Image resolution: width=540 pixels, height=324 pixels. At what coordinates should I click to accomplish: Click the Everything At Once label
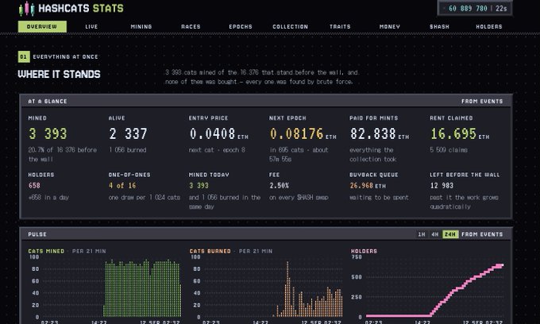coord(65,57)
